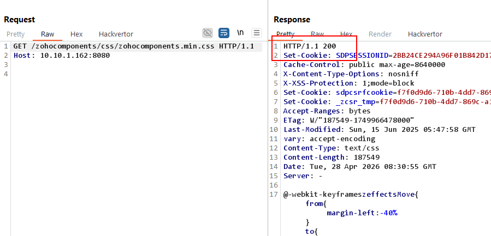The image size is (491, 236).
Task: Open Hackvertor tab in Request panel
Action: click(x=116, y=34)
